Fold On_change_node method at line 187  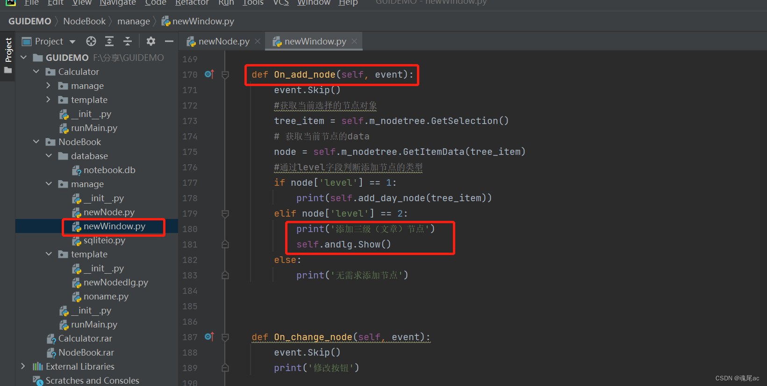[225, 337]
